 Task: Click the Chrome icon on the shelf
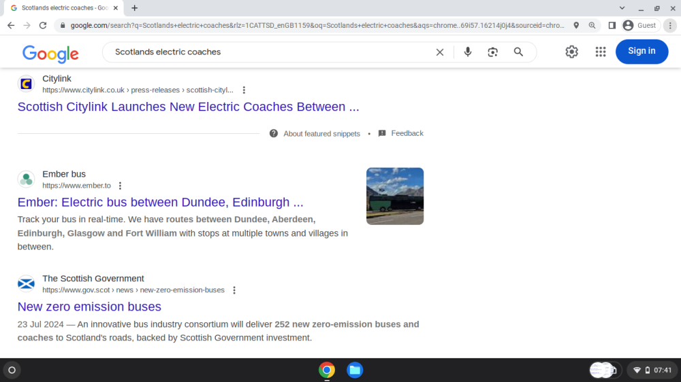pyautogui.click(x=327, y=370)
